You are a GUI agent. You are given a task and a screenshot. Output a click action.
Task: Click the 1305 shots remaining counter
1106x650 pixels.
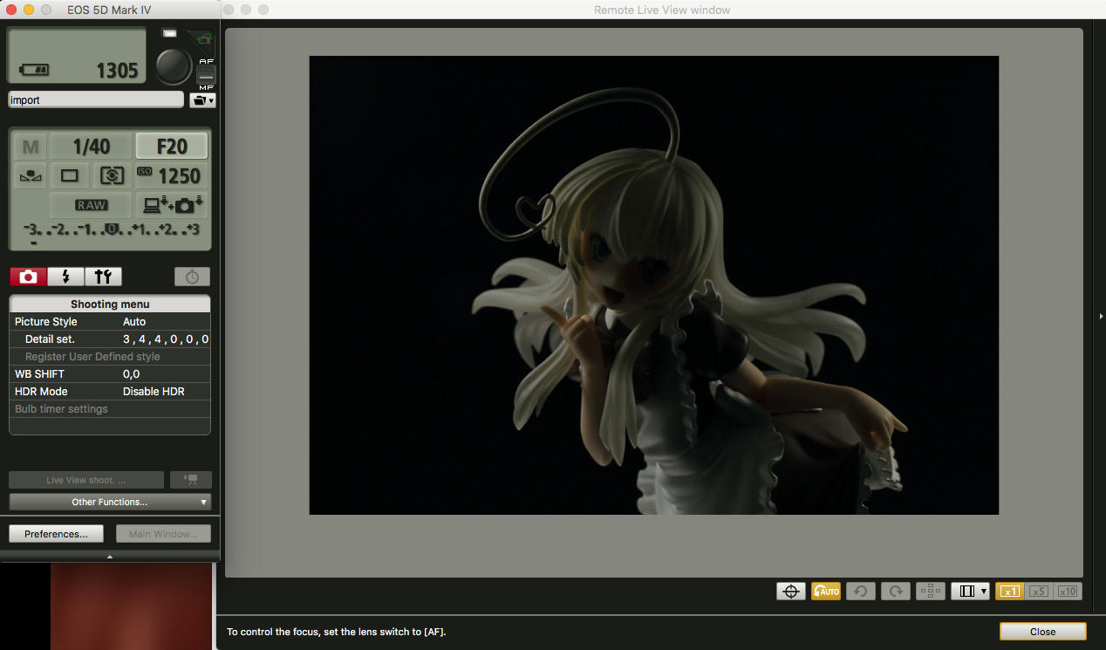point(117,71)
